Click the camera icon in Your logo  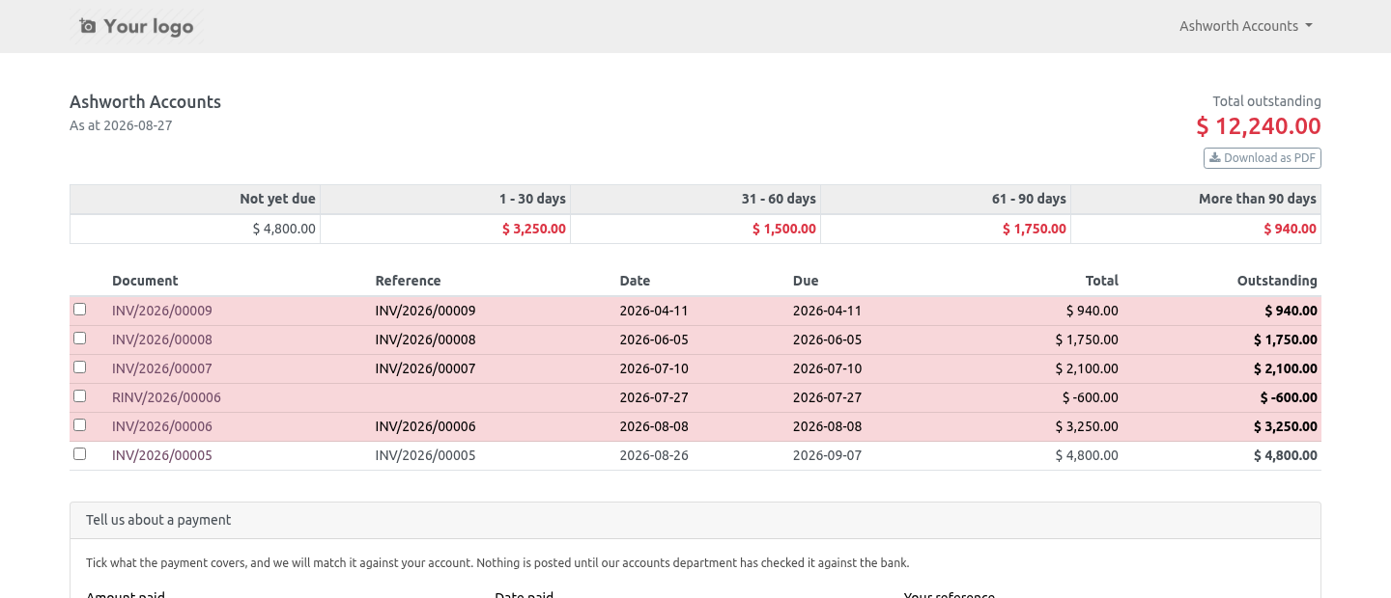click(88, 26)
